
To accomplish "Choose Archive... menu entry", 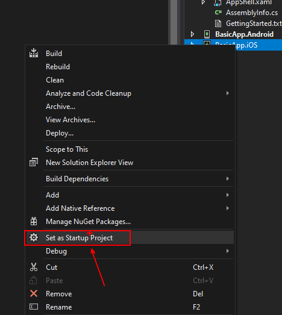I will pyautogui.click(x=60, y=107).
